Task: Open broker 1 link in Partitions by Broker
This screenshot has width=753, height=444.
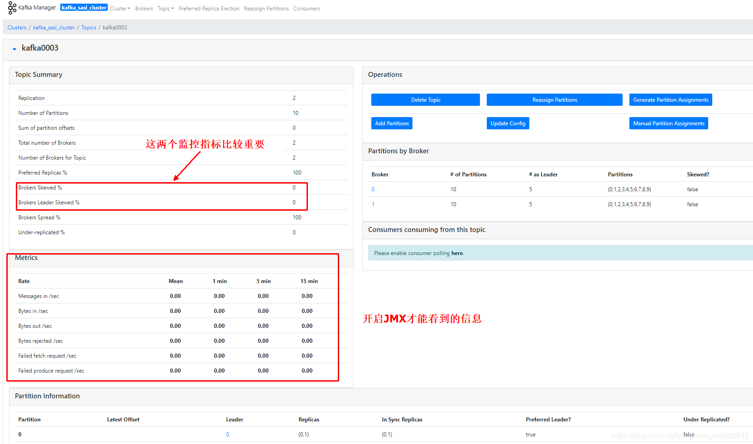Action: pyautogui.click(x=373, y=204)
